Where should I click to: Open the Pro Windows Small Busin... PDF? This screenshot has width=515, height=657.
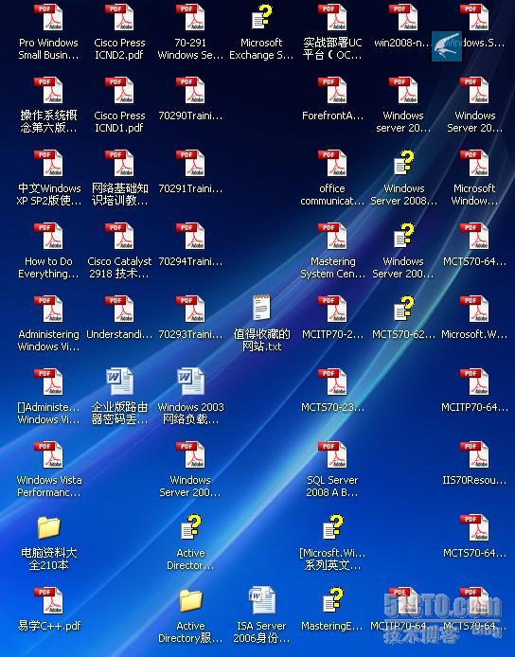(x=48, y=18)
